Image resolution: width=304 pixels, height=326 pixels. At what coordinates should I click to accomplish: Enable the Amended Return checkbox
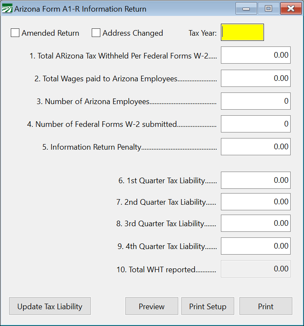click(15, 33)
